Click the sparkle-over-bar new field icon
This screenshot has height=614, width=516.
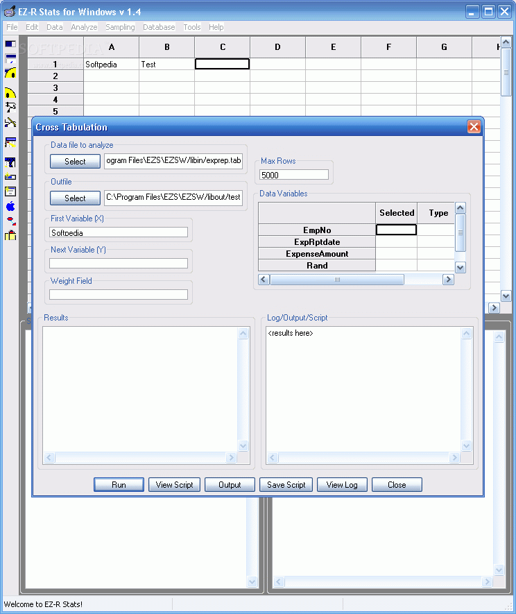(10, 177)
